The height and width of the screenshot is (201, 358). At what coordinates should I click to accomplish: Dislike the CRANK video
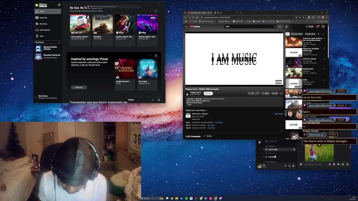tap(257, 93)
